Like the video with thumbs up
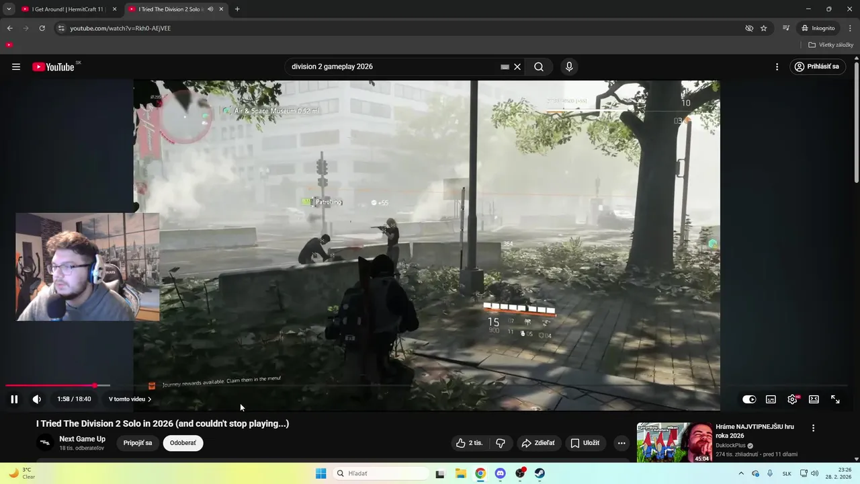 tap(470, 443)
